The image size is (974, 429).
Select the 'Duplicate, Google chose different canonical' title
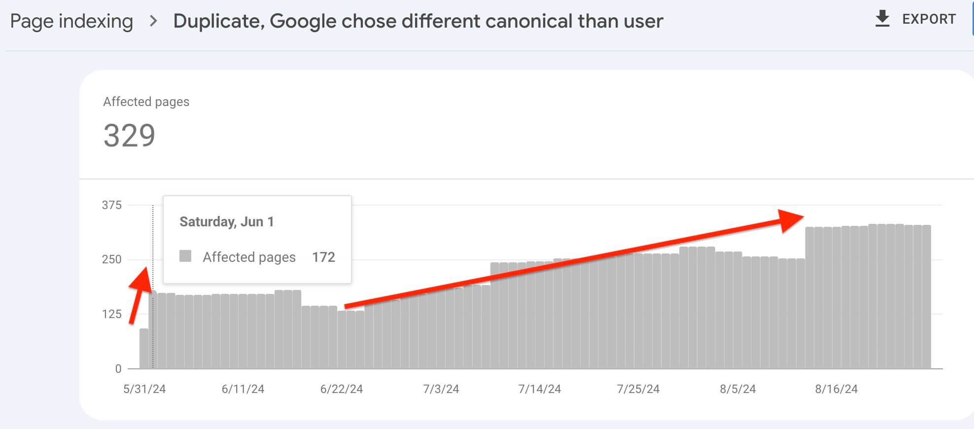click(418, 21)
